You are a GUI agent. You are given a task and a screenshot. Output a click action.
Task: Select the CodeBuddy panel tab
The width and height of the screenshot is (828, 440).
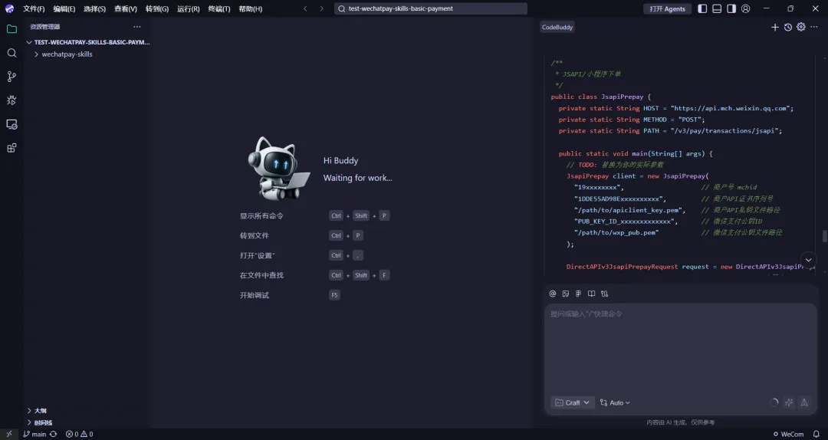coord(557,27)
